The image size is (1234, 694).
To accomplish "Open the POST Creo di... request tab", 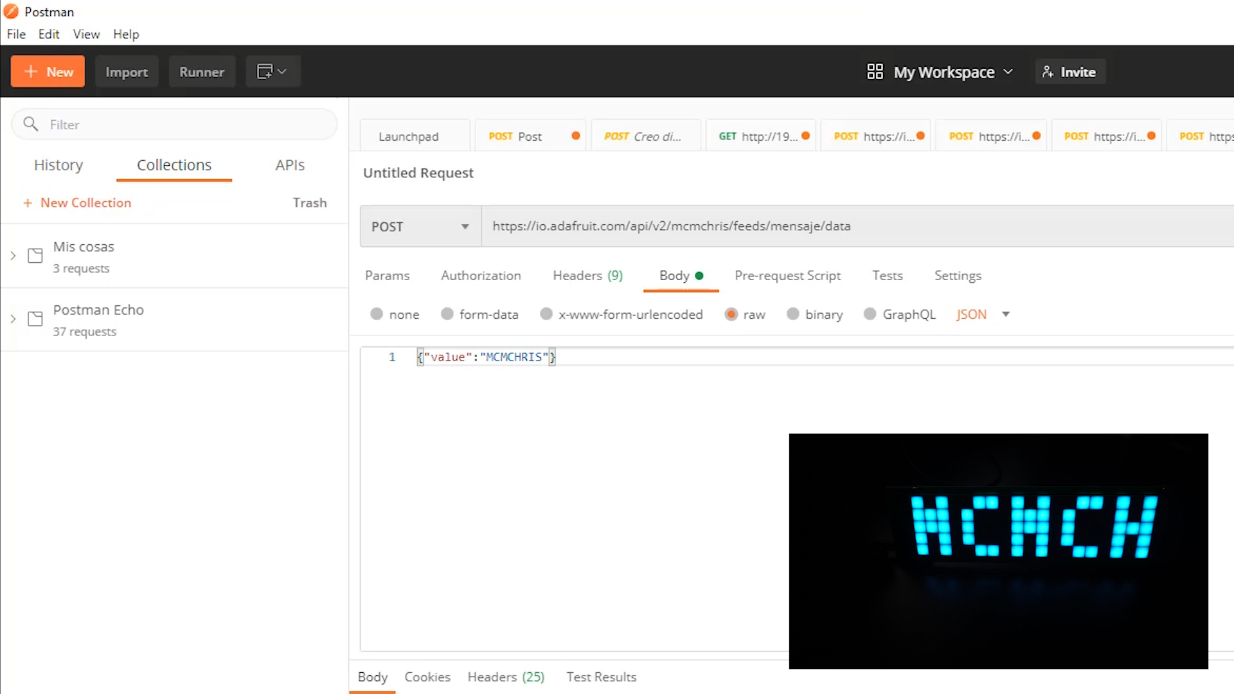I will click(645, 136).
